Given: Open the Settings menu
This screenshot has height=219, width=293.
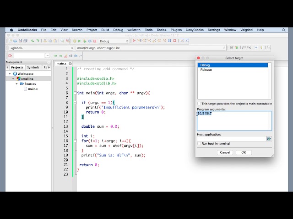Looking at the screenshot, I should 214,30.
